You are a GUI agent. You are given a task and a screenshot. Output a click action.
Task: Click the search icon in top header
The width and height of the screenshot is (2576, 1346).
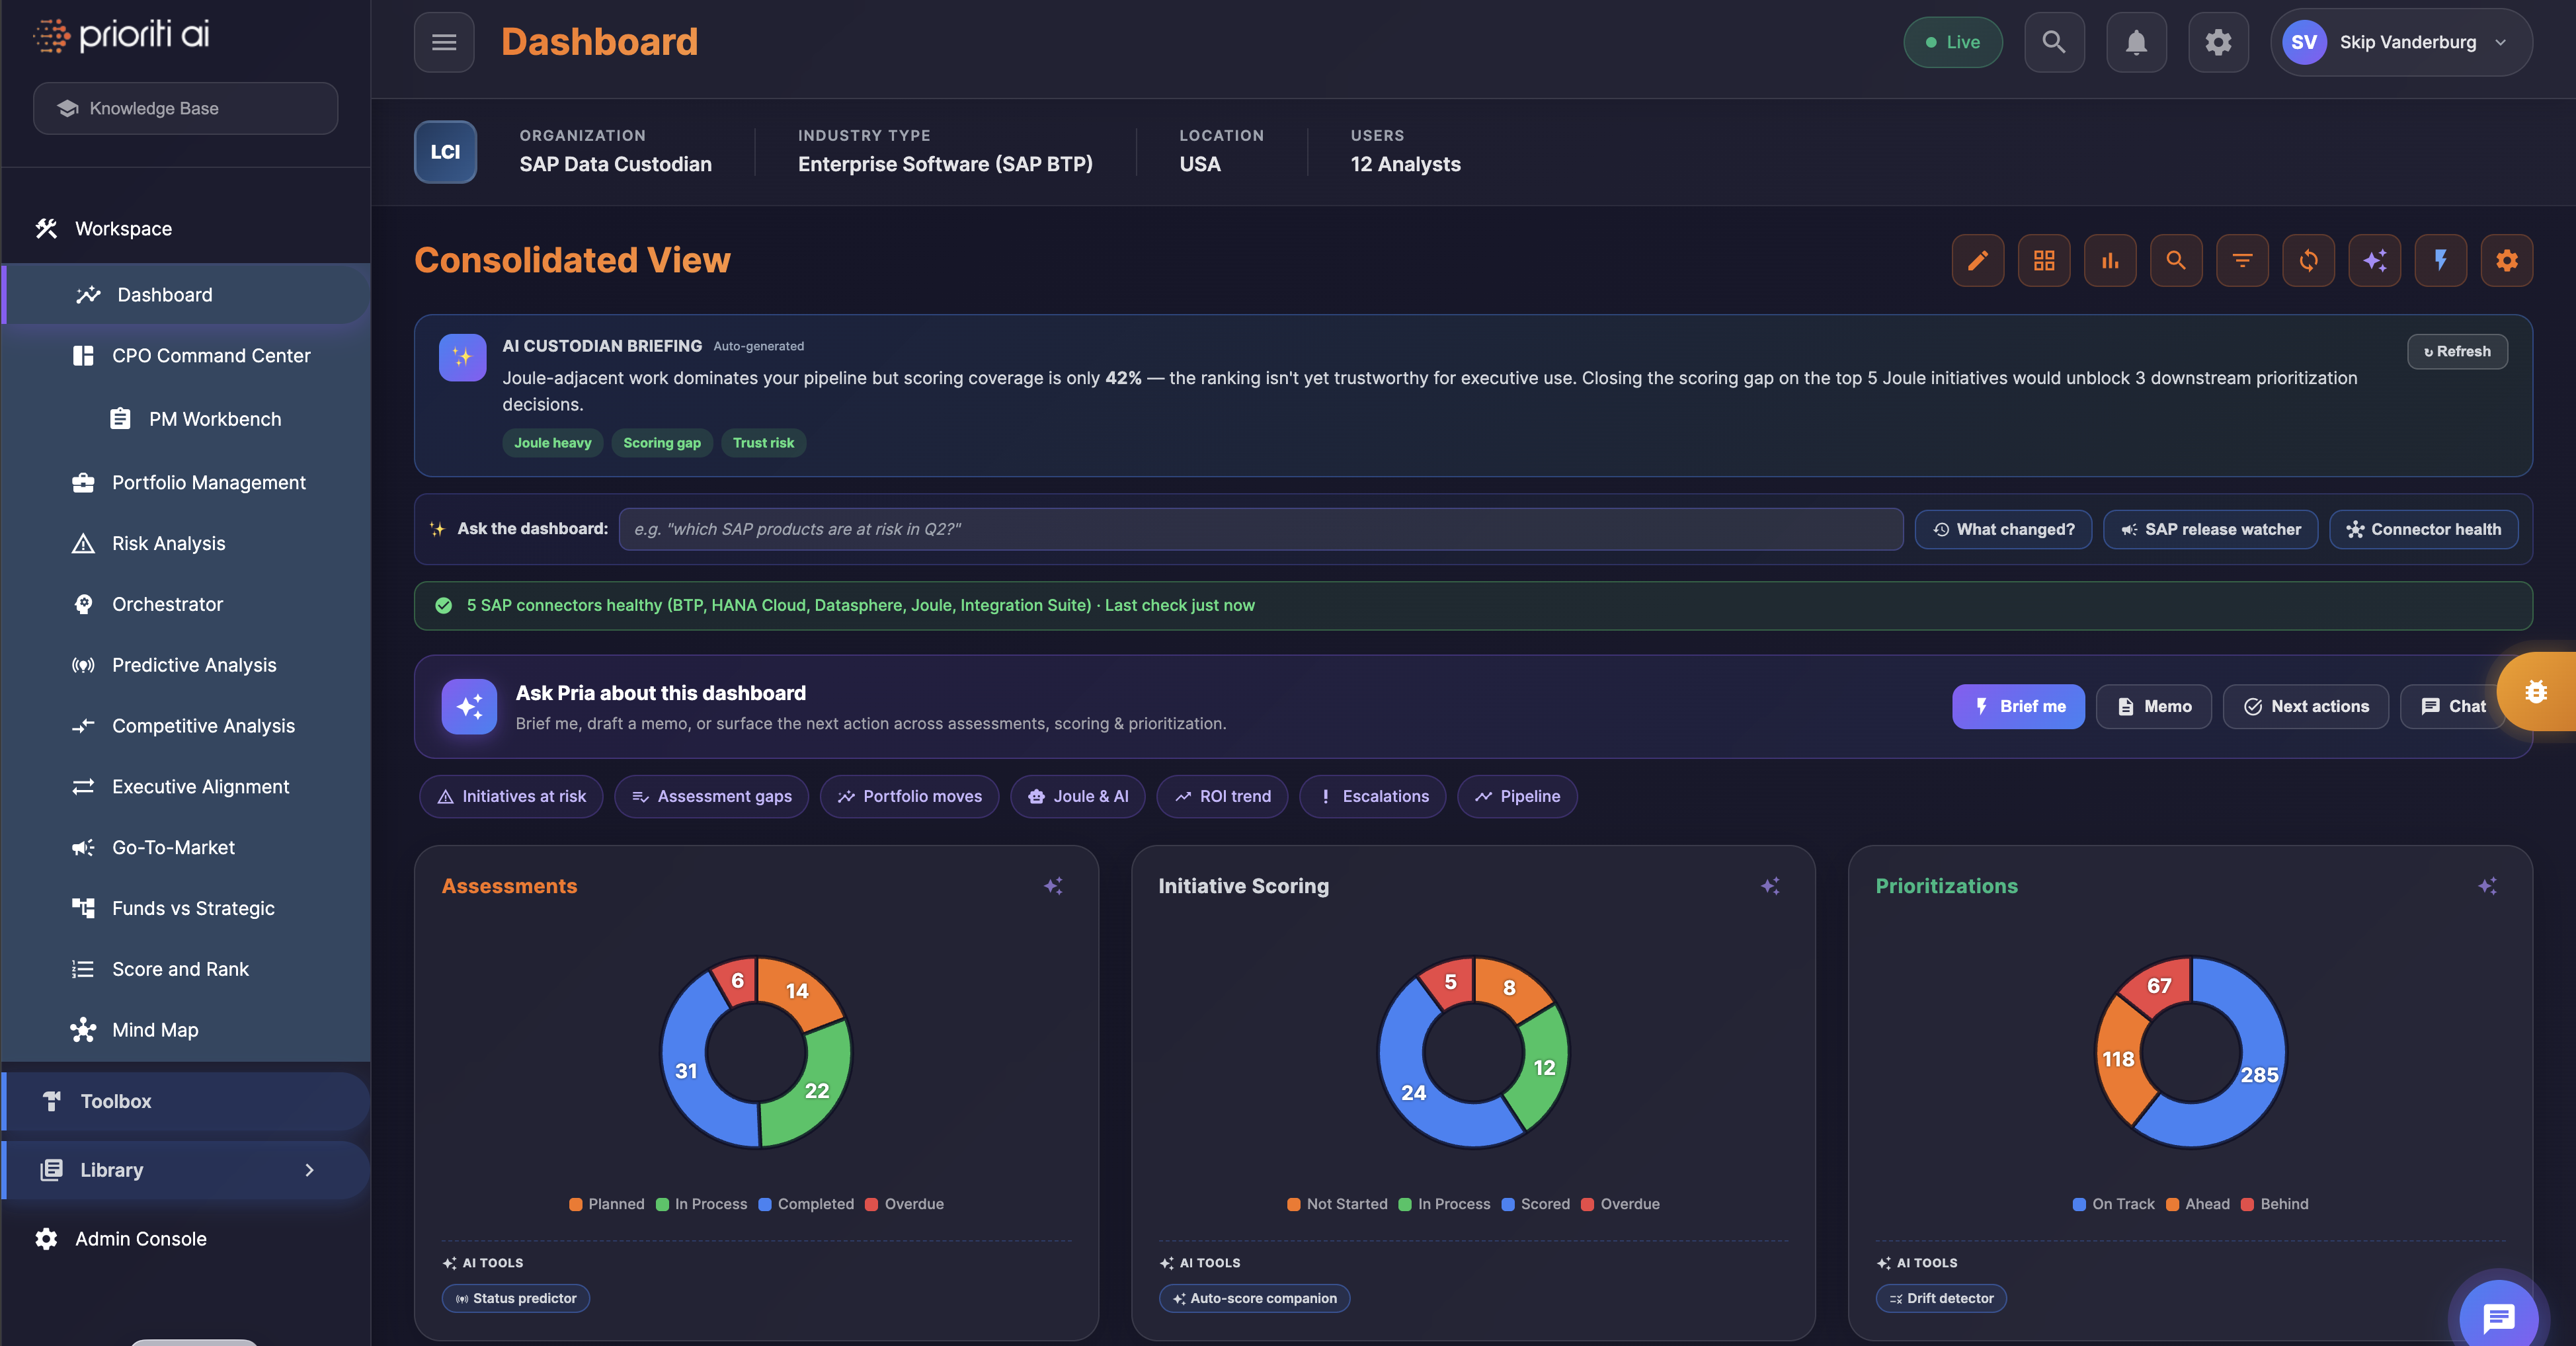pyautogui.click(x=2054, y=42)
